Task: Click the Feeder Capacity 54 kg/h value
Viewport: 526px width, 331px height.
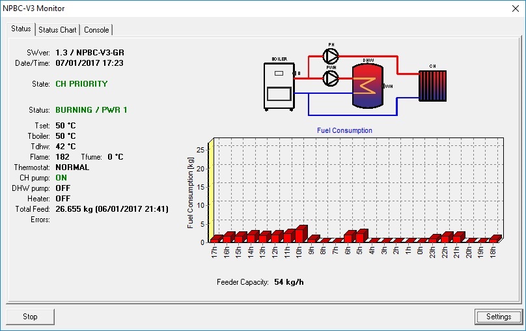Action: click(x=289, y=282)
